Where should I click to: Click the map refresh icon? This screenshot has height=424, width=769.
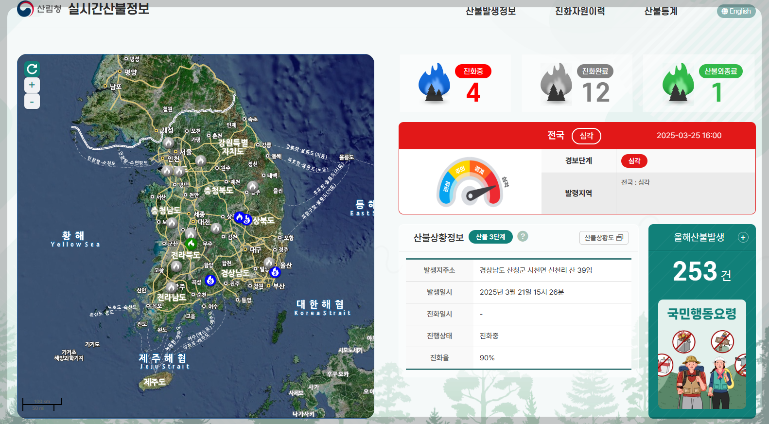32,69
